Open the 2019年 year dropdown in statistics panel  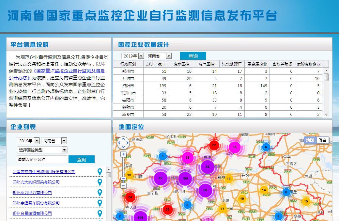(x=132, y=56)
